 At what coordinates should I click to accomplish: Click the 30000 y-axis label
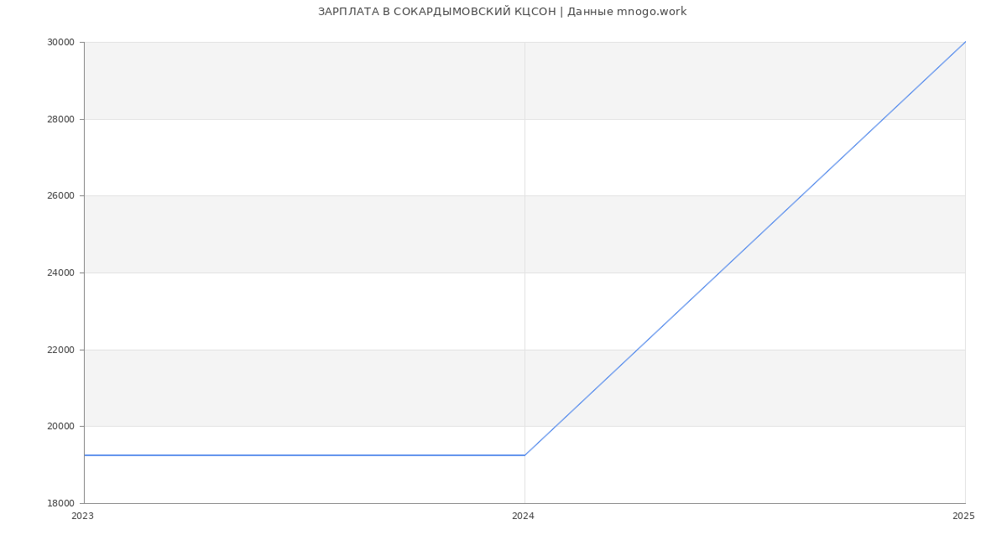point(60,42)
